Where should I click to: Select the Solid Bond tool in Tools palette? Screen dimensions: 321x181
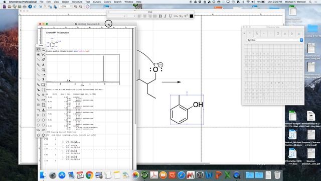coord(38,59)
